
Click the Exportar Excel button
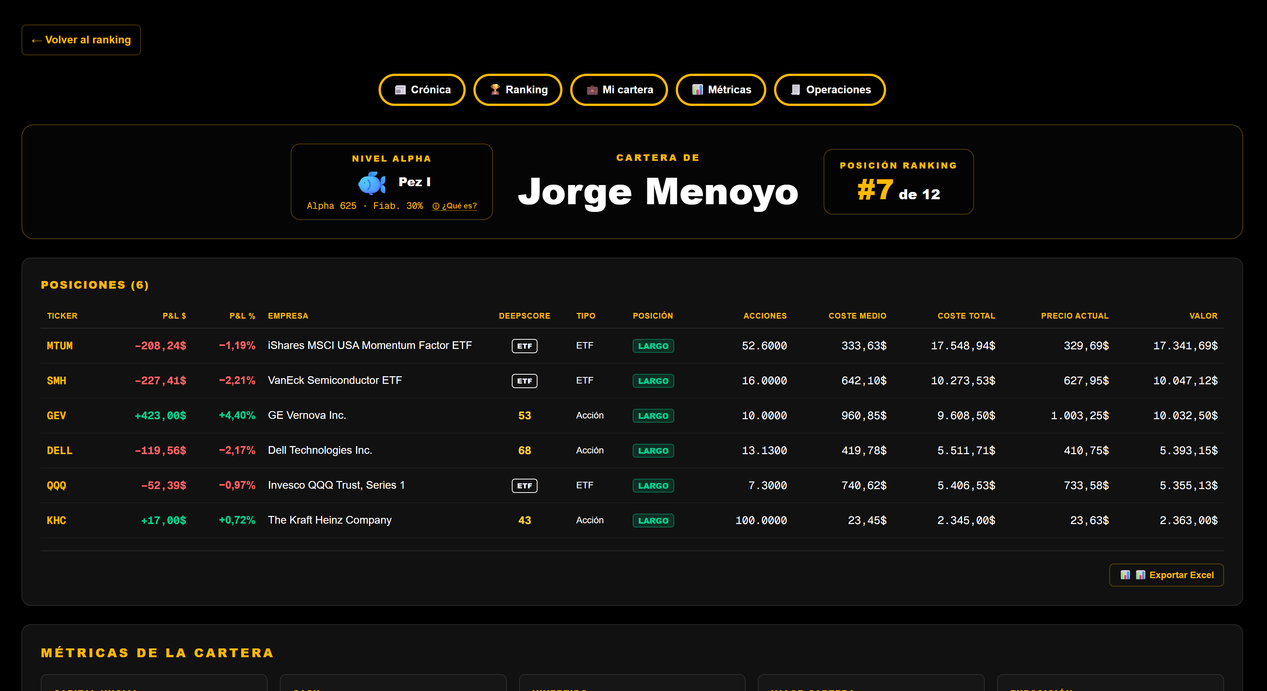[x=1166, y=575]
